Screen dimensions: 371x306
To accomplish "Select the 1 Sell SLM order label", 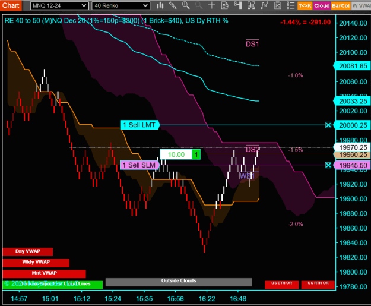I will pyautogui.click(x=140, y=165).
